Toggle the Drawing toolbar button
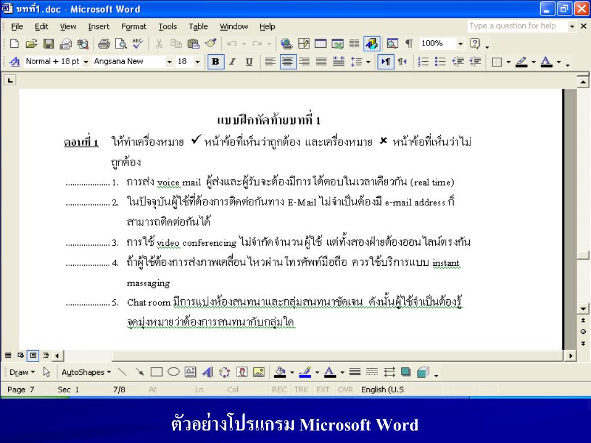 372,44
